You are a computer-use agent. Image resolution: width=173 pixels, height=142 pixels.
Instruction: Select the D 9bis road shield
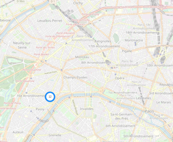click(21, 1)
